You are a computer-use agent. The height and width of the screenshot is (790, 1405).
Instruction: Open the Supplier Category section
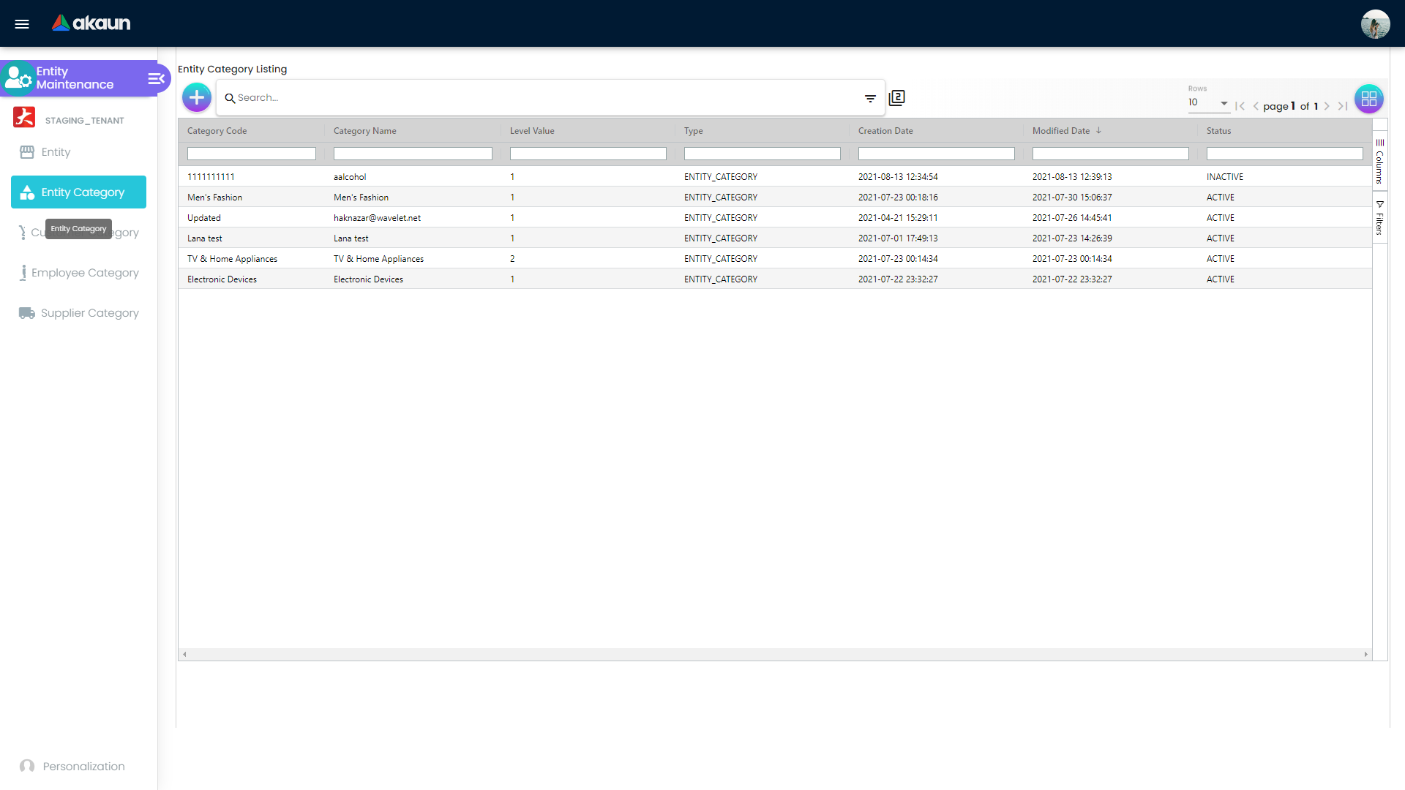(89, 312)
